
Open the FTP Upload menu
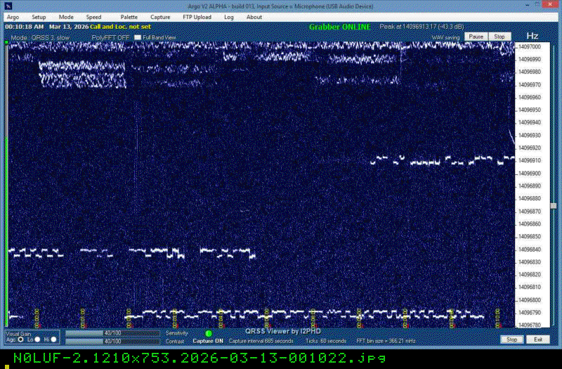[x=196, y=17]
